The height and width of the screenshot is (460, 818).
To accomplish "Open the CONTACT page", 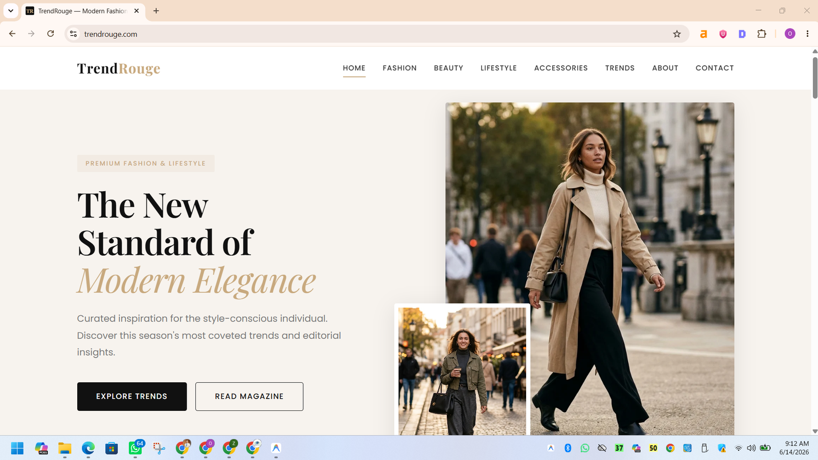I will click(715, 68).
